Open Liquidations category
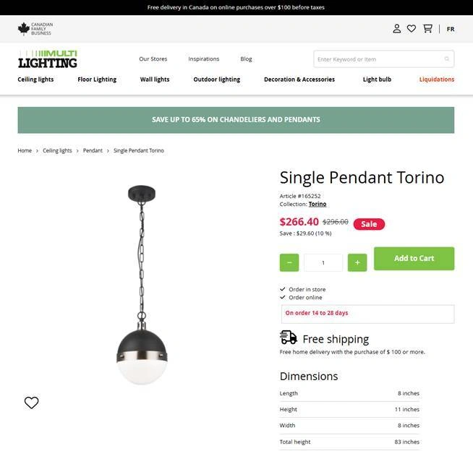 pos(437,80)
